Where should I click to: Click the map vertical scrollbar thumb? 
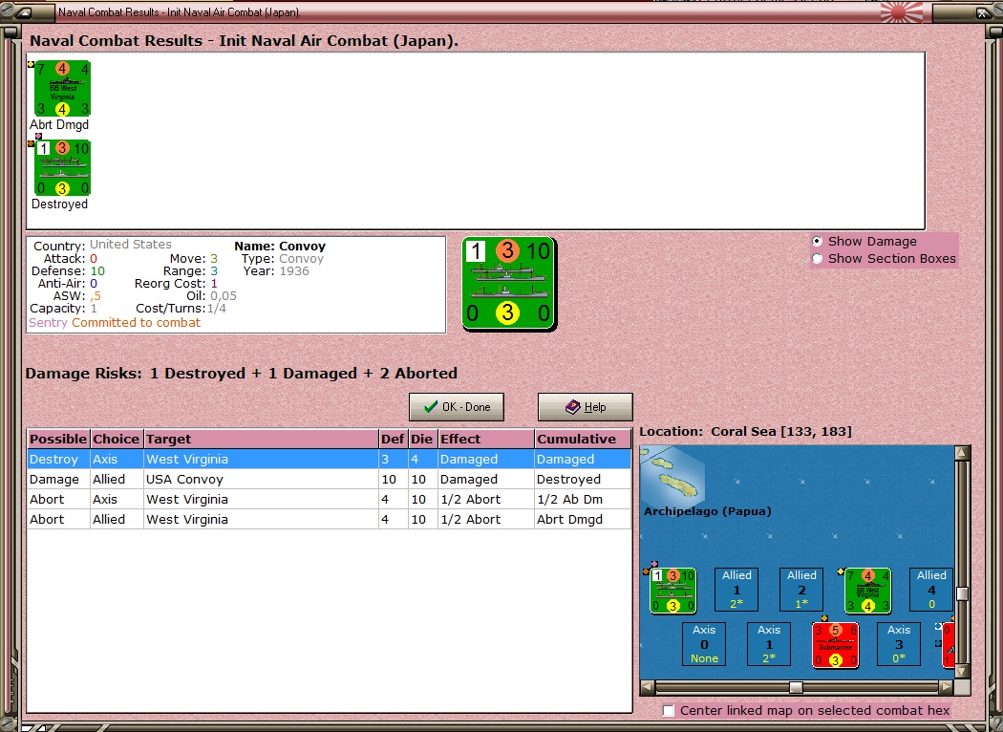pos(962,593)
